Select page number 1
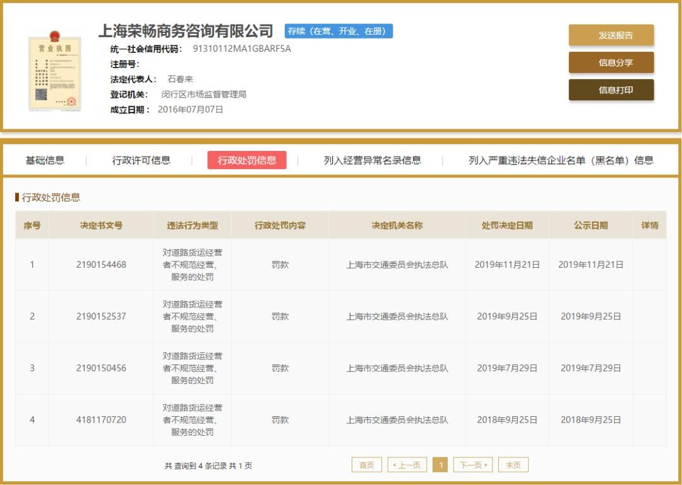The width and height of the screenshot is (682, 485). tap(441, 465)
